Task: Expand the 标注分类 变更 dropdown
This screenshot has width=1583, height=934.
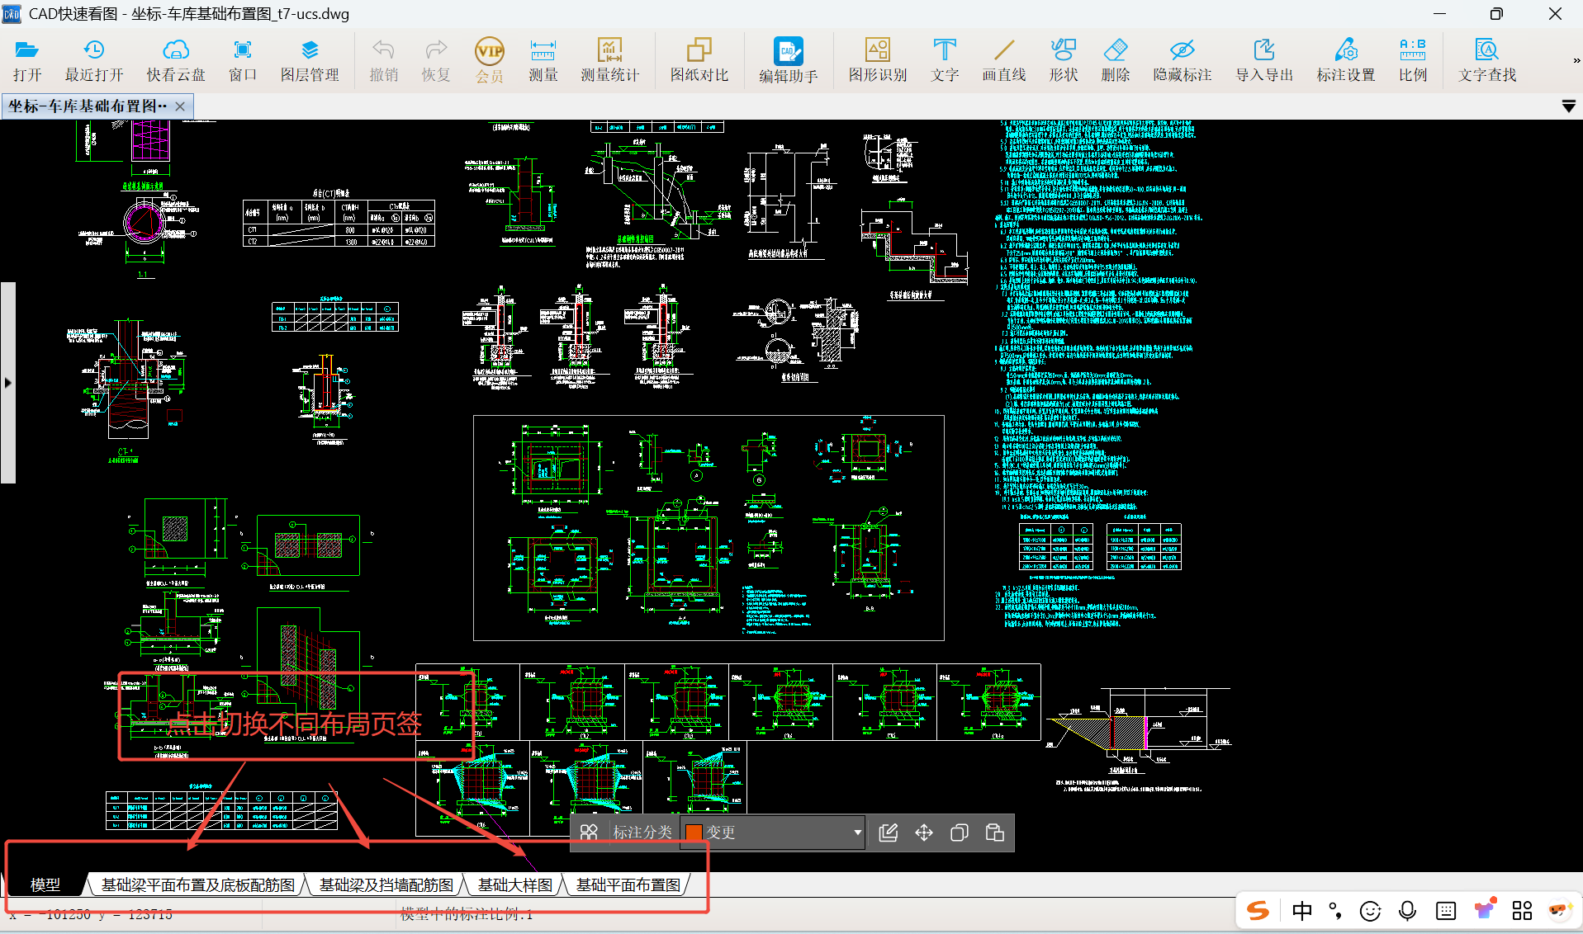Action: point(857,833)
